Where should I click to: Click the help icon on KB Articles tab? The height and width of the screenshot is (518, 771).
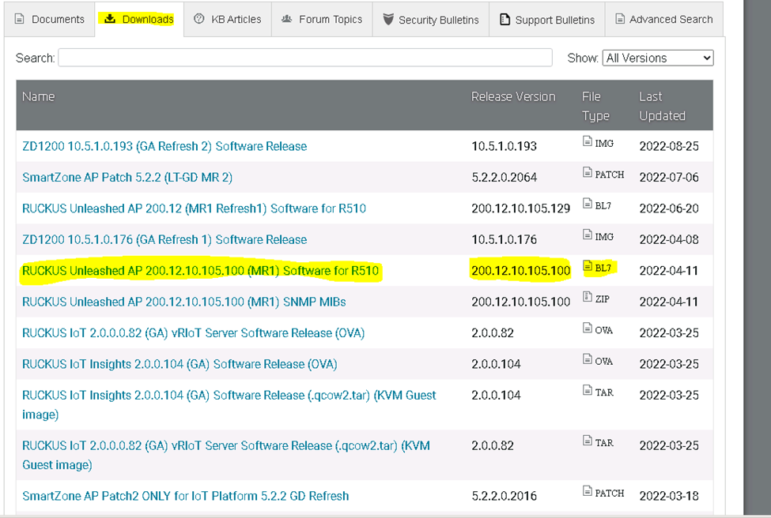pos(199,19)
